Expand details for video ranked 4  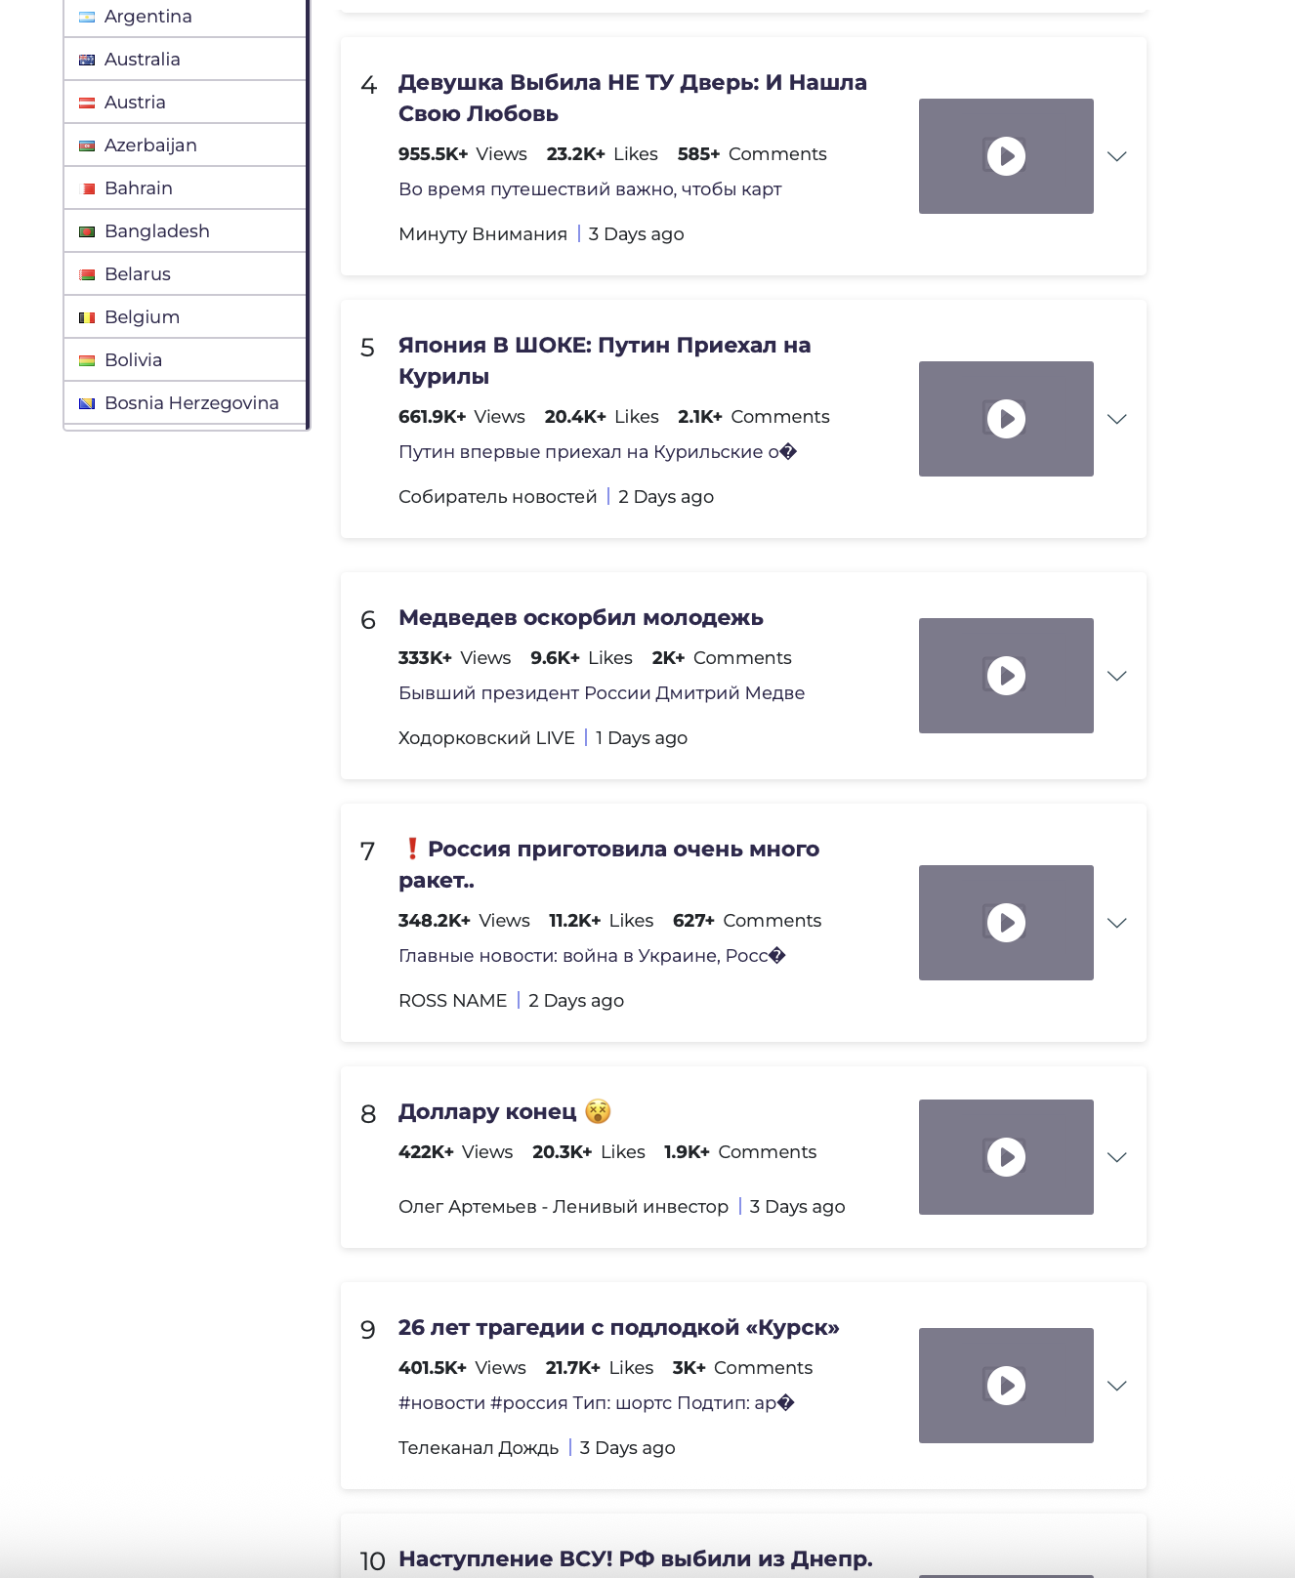tap(1117, 156)
